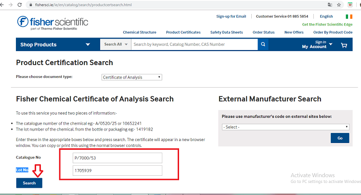
Task: Click the Go button
Action: (x=340, y=138)
